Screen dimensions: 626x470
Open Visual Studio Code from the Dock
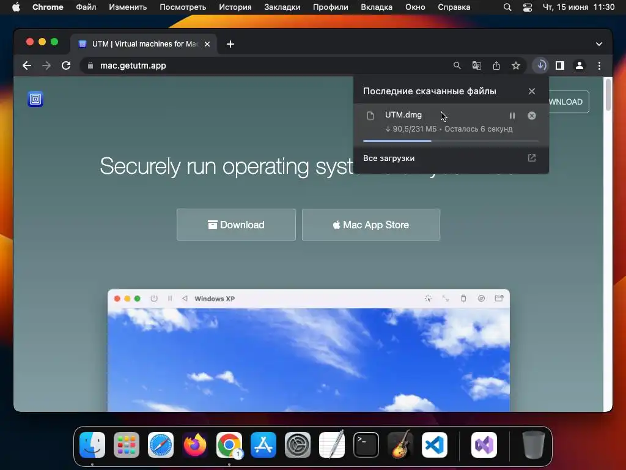click(435, 445)
